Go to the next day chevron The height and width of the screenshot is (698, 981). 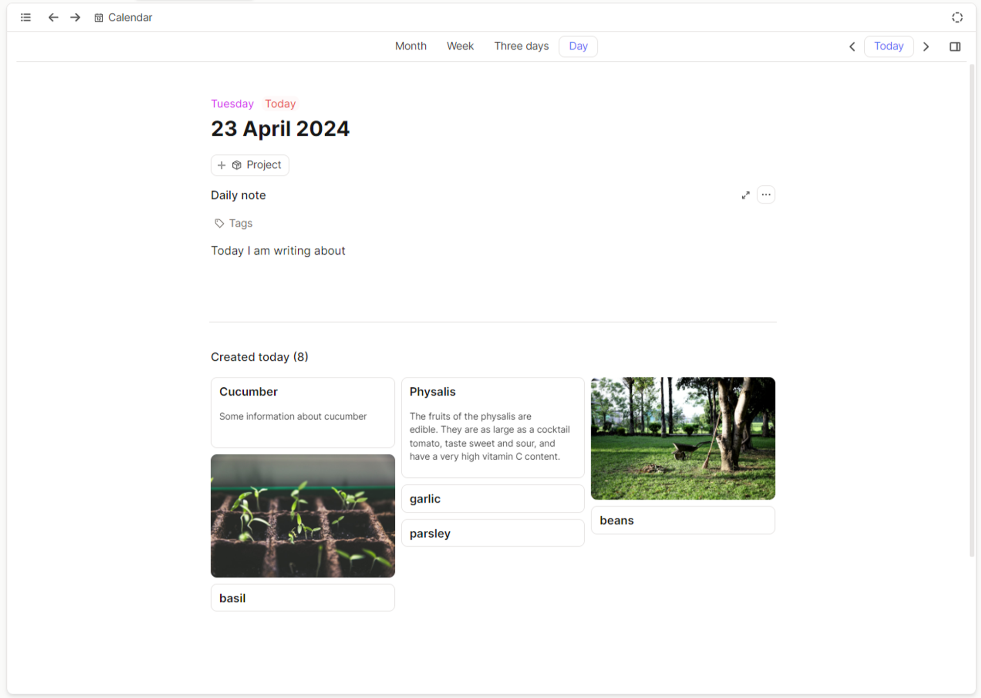926,47
